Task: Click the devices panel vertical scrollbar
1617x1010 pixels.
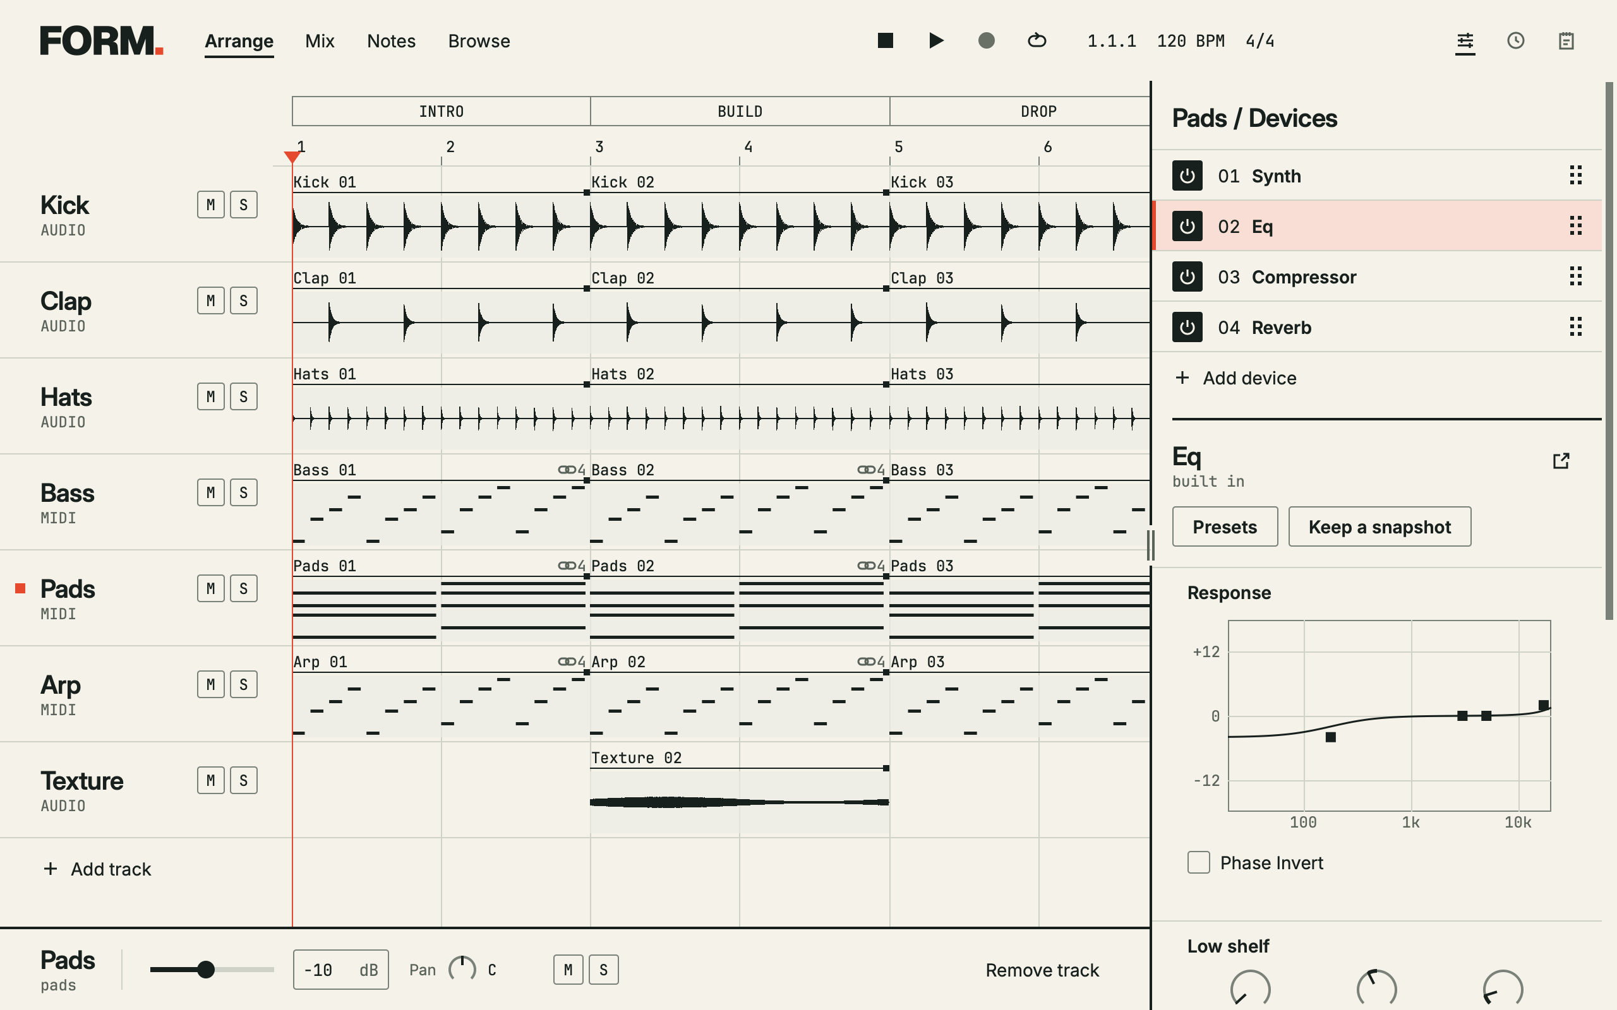Action: point(1609,352)
